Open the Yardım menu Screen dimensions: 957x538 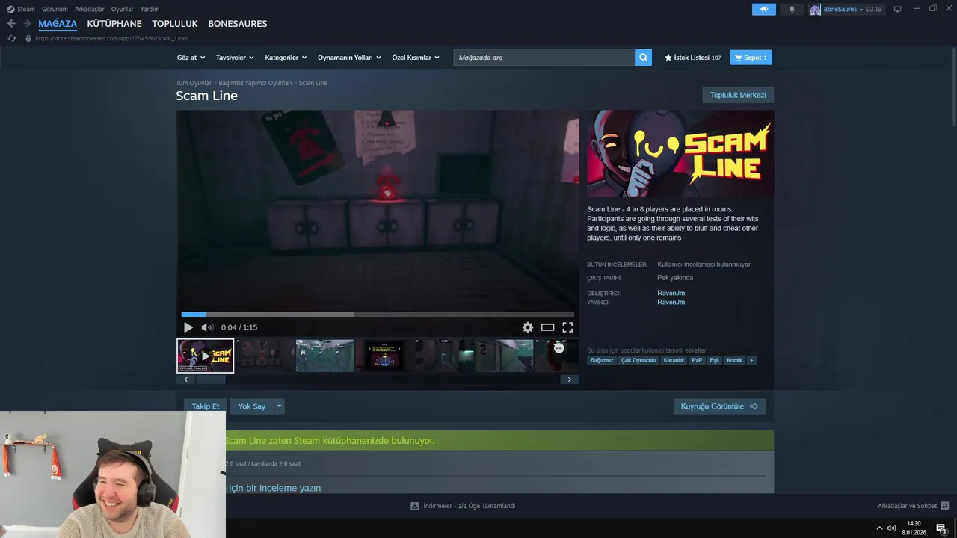point(150,9)
